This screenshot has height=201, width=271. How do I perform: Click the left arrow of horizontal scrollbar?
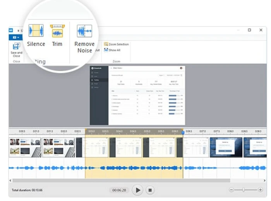[x=10, y=181]
